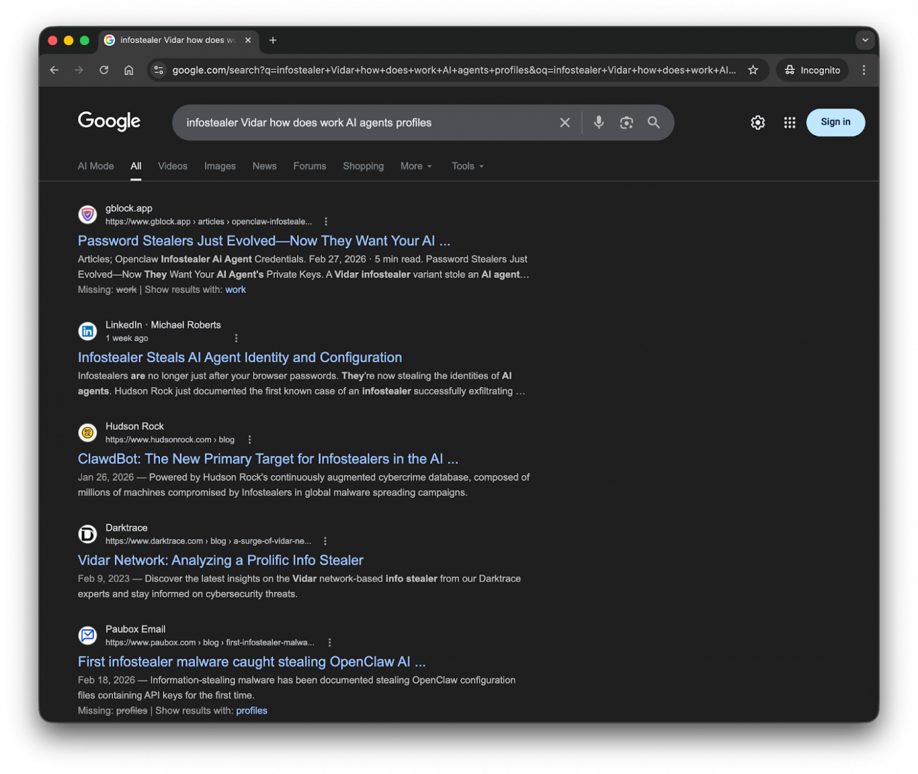The width and height of the screenshot is (918, 774).
Task: Start voice search with the microphone
Action: (598, 122)
